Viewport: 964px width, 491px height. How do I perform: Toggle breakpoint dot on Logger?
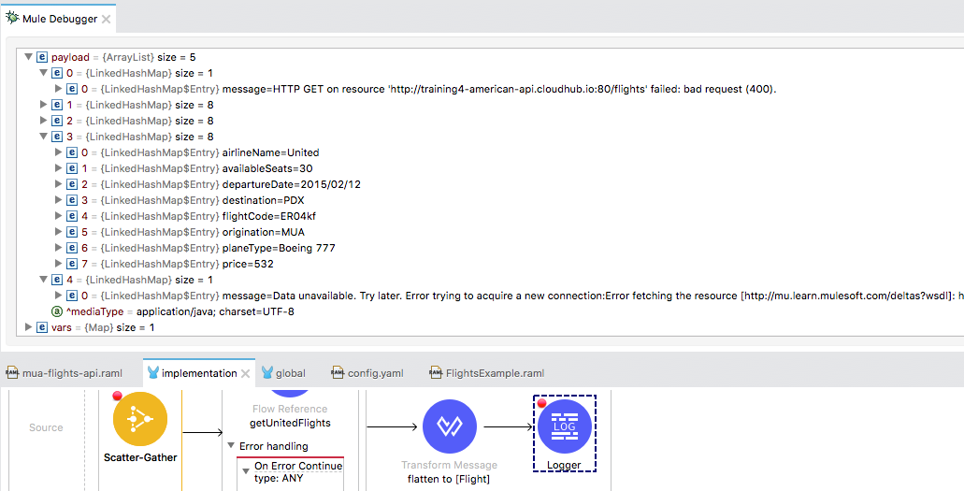541,404
